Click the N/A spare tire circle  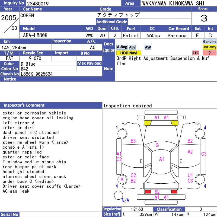119,195
